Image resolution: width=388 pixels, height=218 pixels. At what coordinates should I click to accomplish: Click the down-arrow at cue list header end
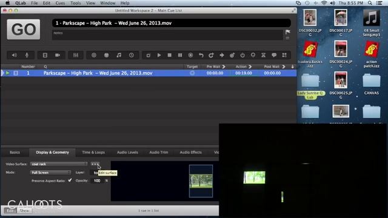coord(292,67)
